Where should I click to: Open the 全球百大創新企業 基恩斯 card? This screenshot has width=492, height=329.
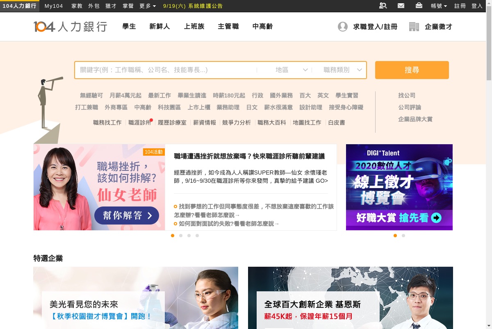click(351, 298)
